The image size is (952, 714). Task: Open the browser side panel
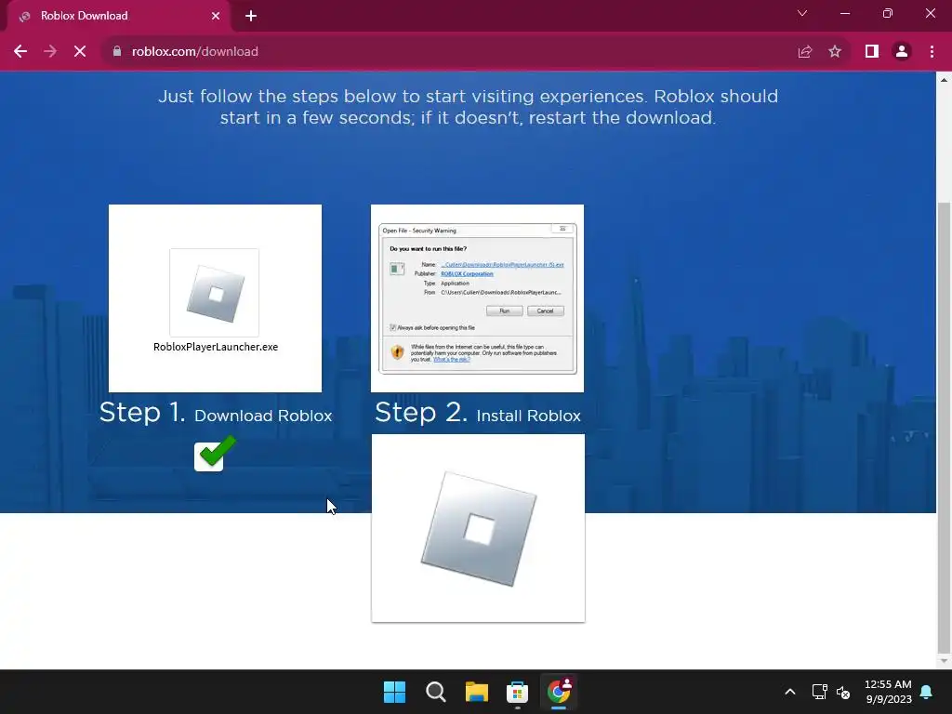tap(872, 52)
